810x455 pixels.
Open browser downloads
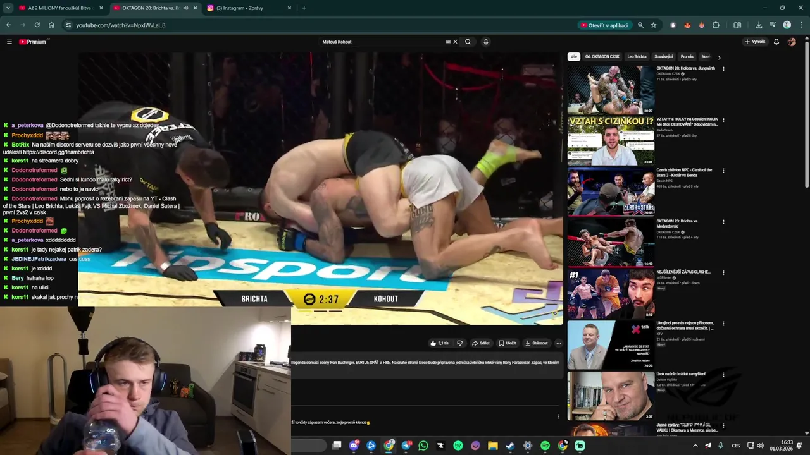pos(759,25)
